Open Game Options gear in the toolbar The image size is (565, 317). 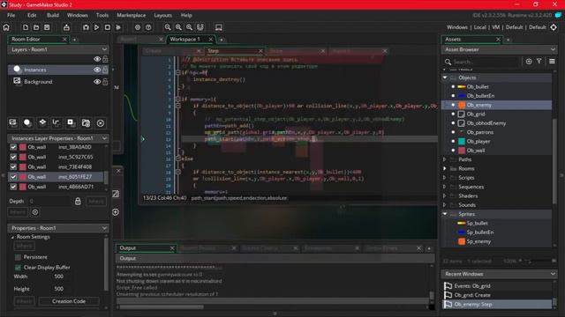point(138,27)
